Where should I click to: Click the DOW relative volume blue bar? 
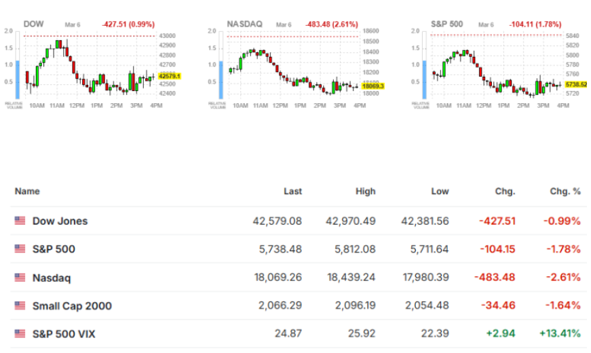18,79
